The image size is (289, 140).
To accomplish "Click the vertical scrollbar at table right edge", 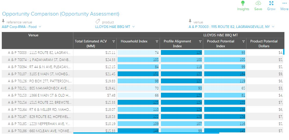I will pos(284,52).
